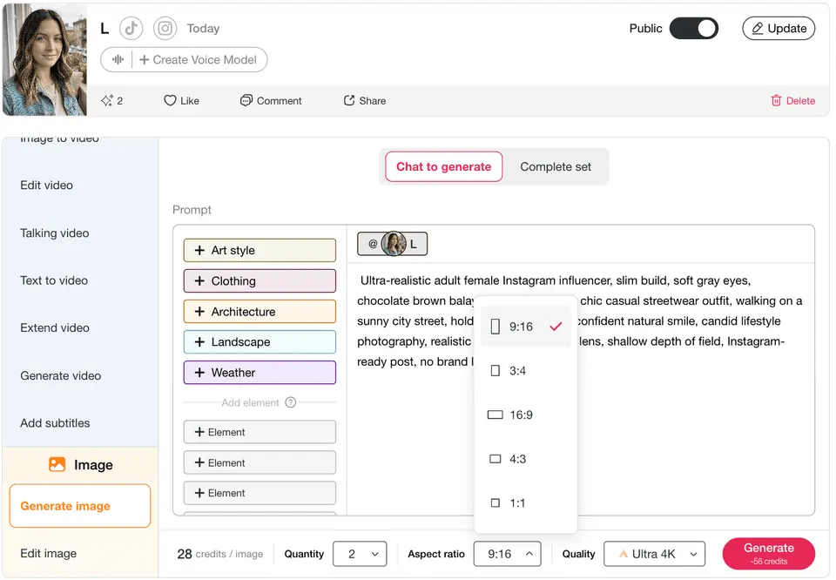Select the 16:9 aspect ratio option
836x580 pixels.
tap(526, 415)
